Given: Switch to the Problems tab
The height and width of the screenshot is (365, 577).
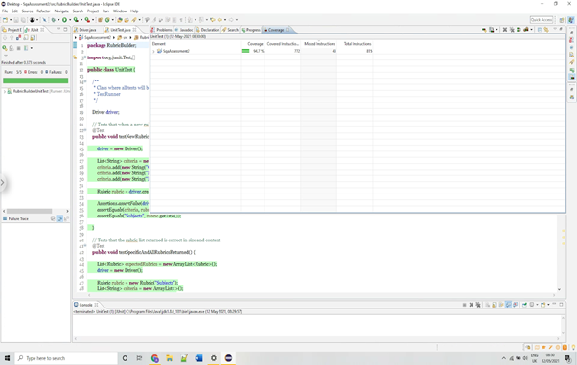Looking at the screenshot, I should coord(161,30).
